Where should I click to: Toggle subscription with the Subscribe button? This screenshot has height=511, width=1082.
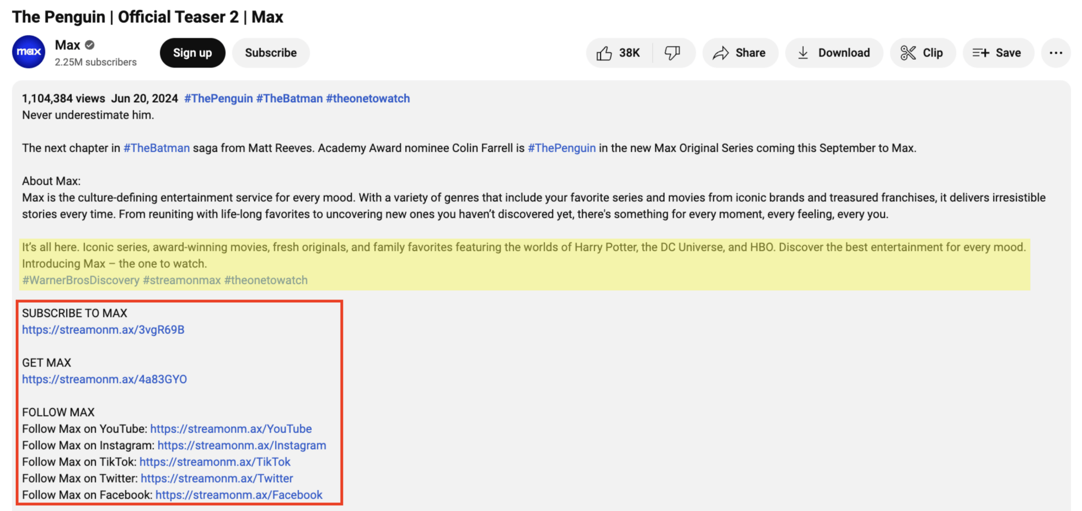(270, 53)
